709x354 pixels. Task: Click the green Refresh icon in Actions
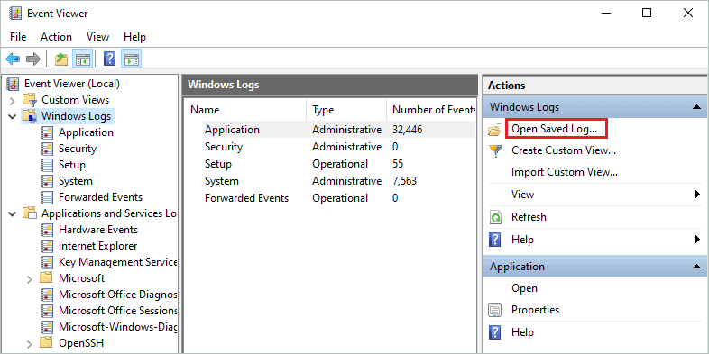pos(495,218)
